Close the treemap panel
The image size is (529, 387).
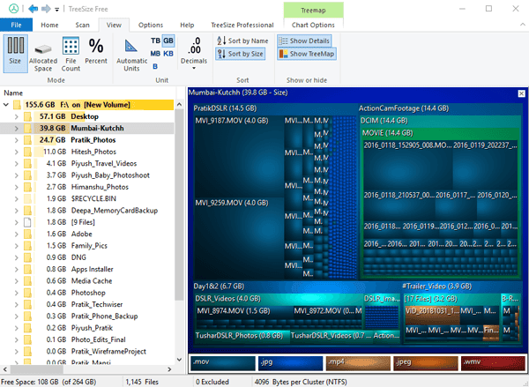521,93
